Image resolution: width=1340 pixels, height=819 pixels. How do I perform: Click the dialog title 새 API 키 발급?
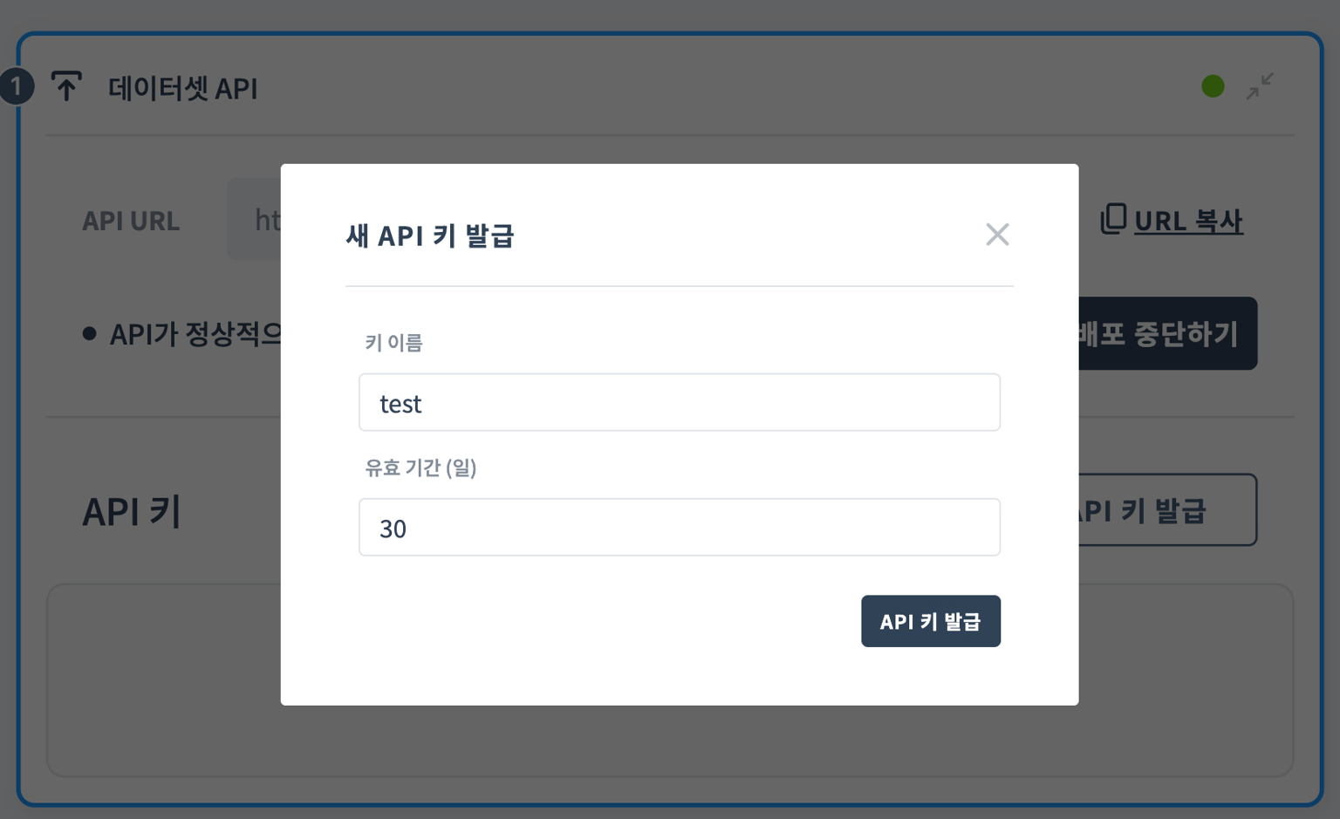[x=431, y=235]
